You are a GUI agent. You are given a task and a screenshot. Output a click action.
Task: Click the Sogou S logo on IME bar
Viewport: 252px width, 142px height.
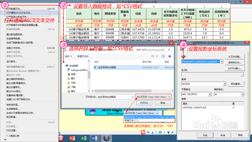point(143,132)
